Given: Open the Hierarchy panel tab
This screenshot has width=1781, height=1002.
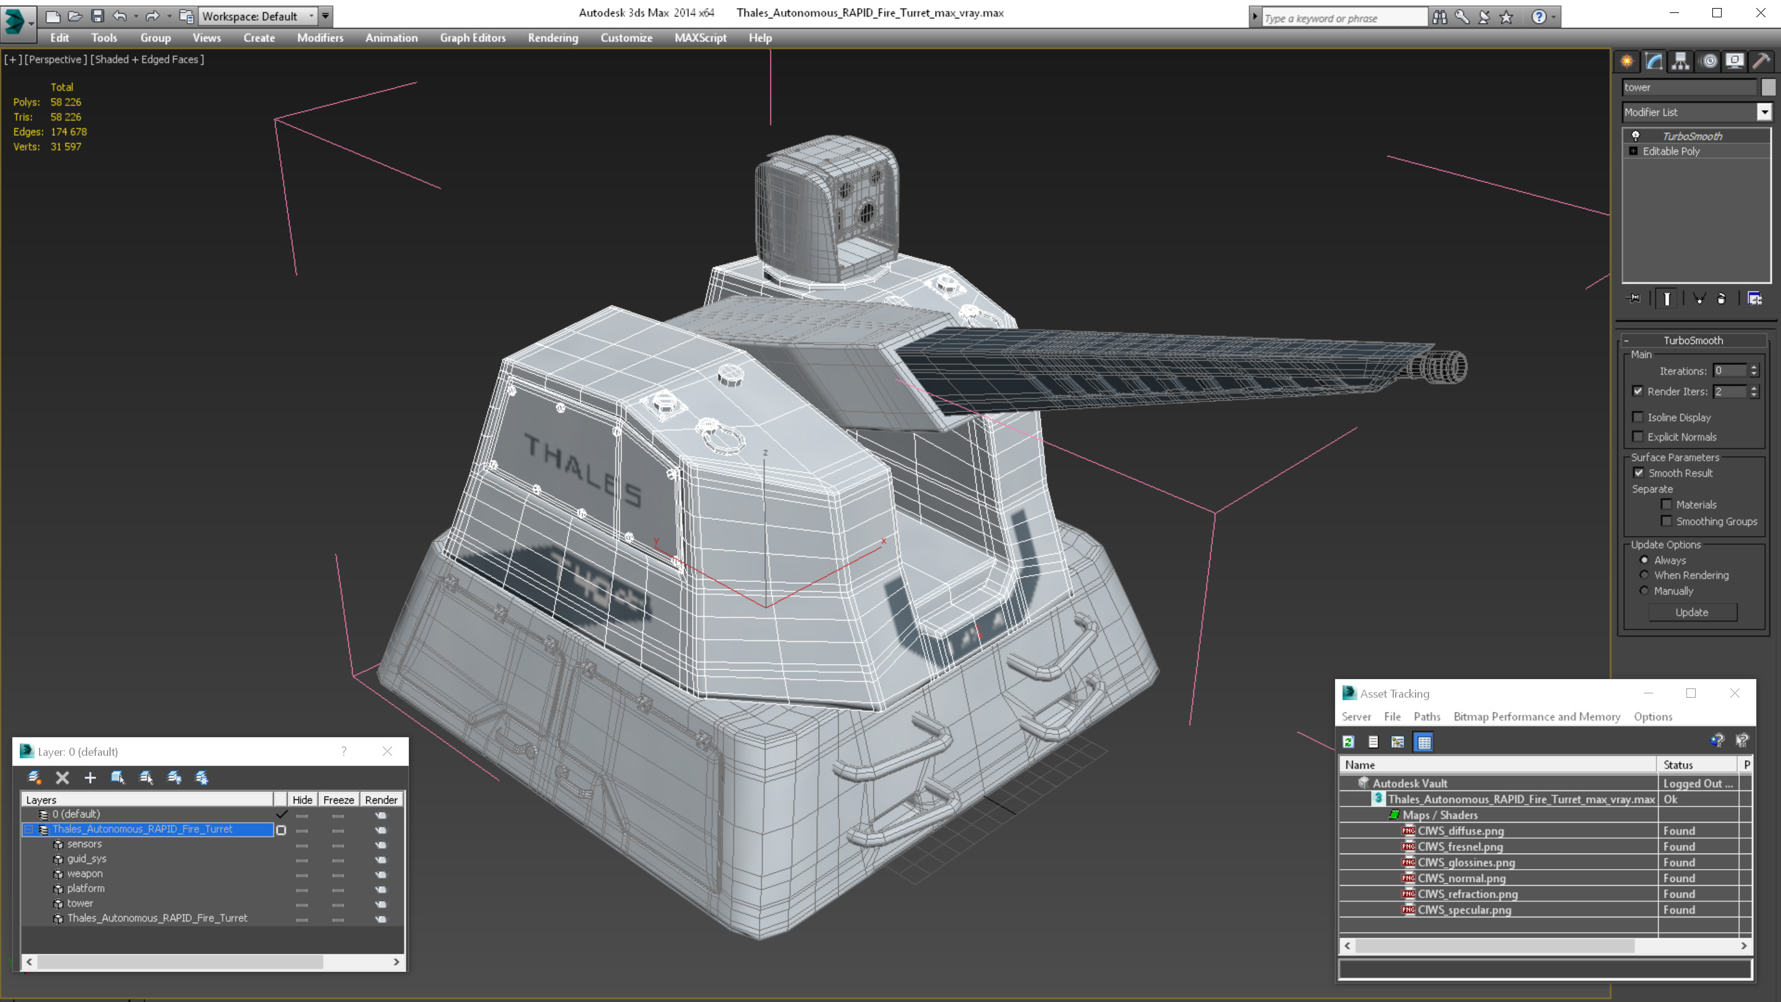Looking at the screenshot, I should point(1680,61).
